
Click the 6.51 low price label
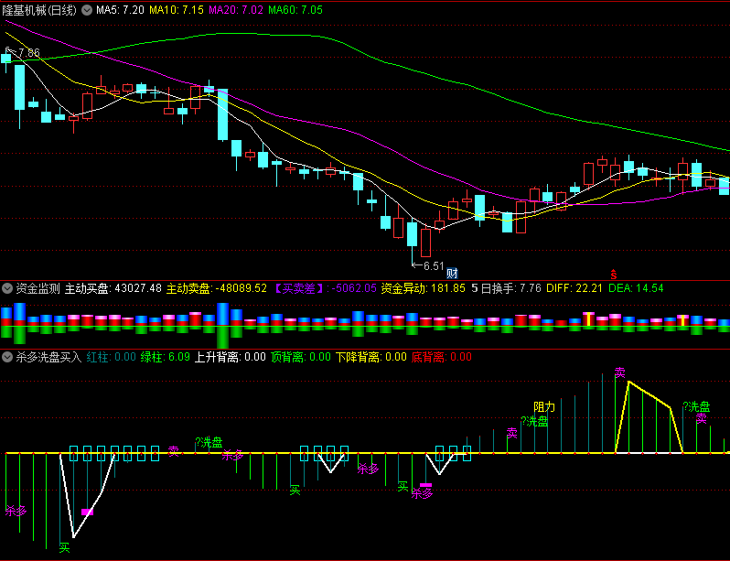tap(434, 266)
